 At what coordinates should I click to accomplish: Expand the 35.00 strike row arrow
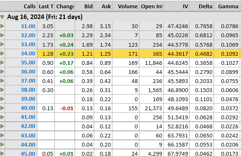(x=2, y=63)
